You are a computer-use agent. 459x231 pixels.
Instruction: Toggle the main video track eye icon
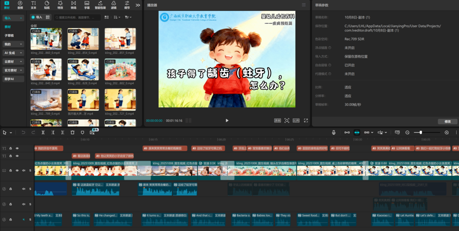coord(17,170)
